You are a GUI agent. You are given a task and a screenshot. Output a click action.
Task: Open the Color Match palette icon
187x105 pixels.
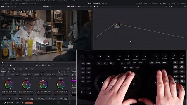click(9, 69)
